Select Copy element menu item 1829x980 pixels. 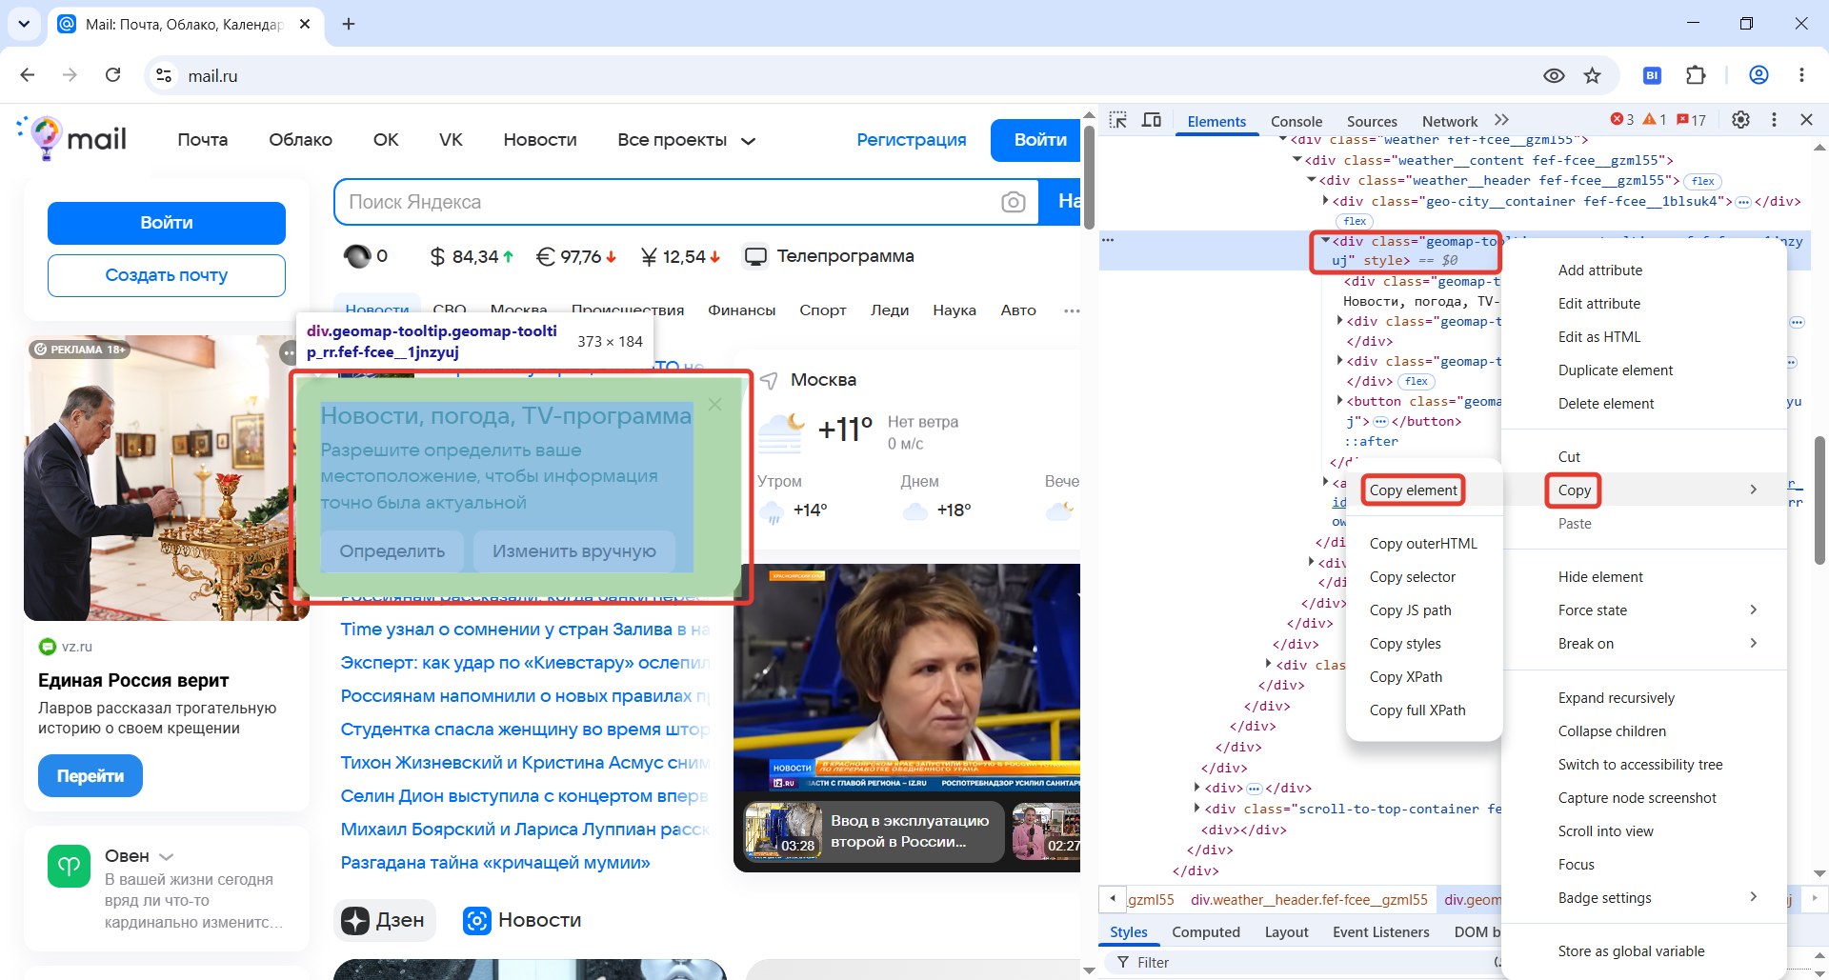[1414, 490]
